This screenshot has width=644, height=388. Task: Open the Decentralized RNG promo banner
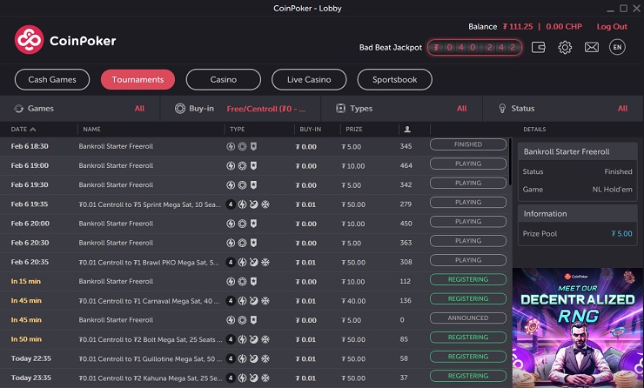577,328
